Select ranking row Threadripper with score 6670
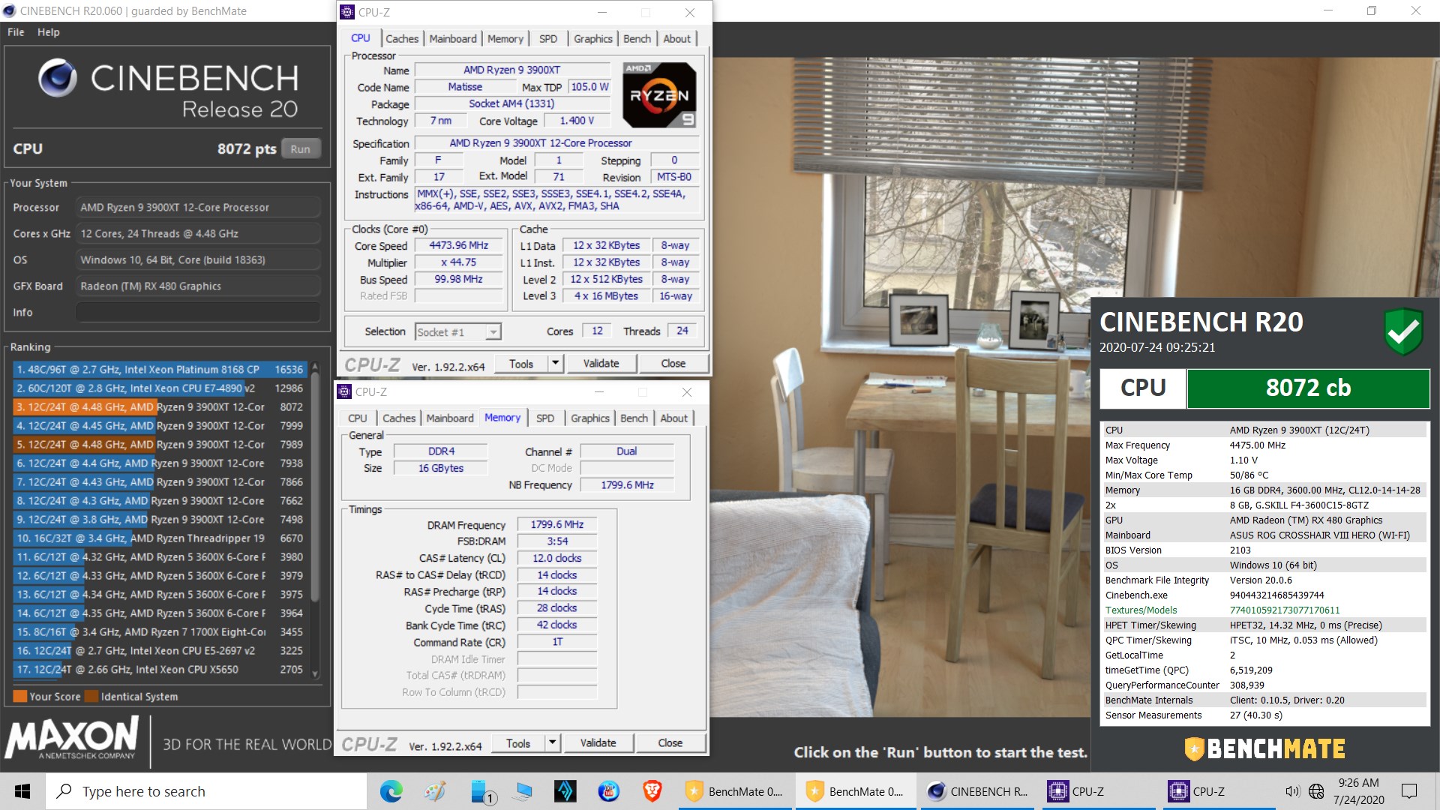 tap(160, 538)
